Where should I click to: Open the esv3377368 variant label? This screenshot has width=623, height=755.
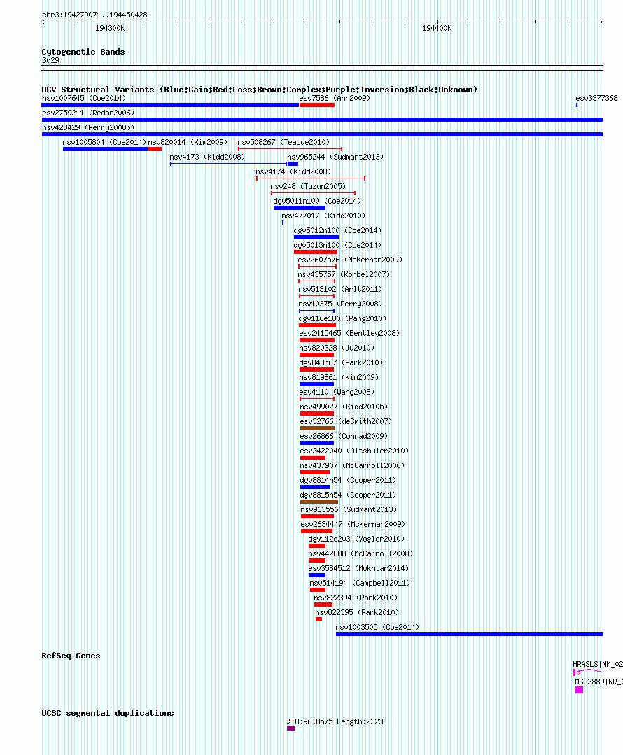[x=596, y=98]
